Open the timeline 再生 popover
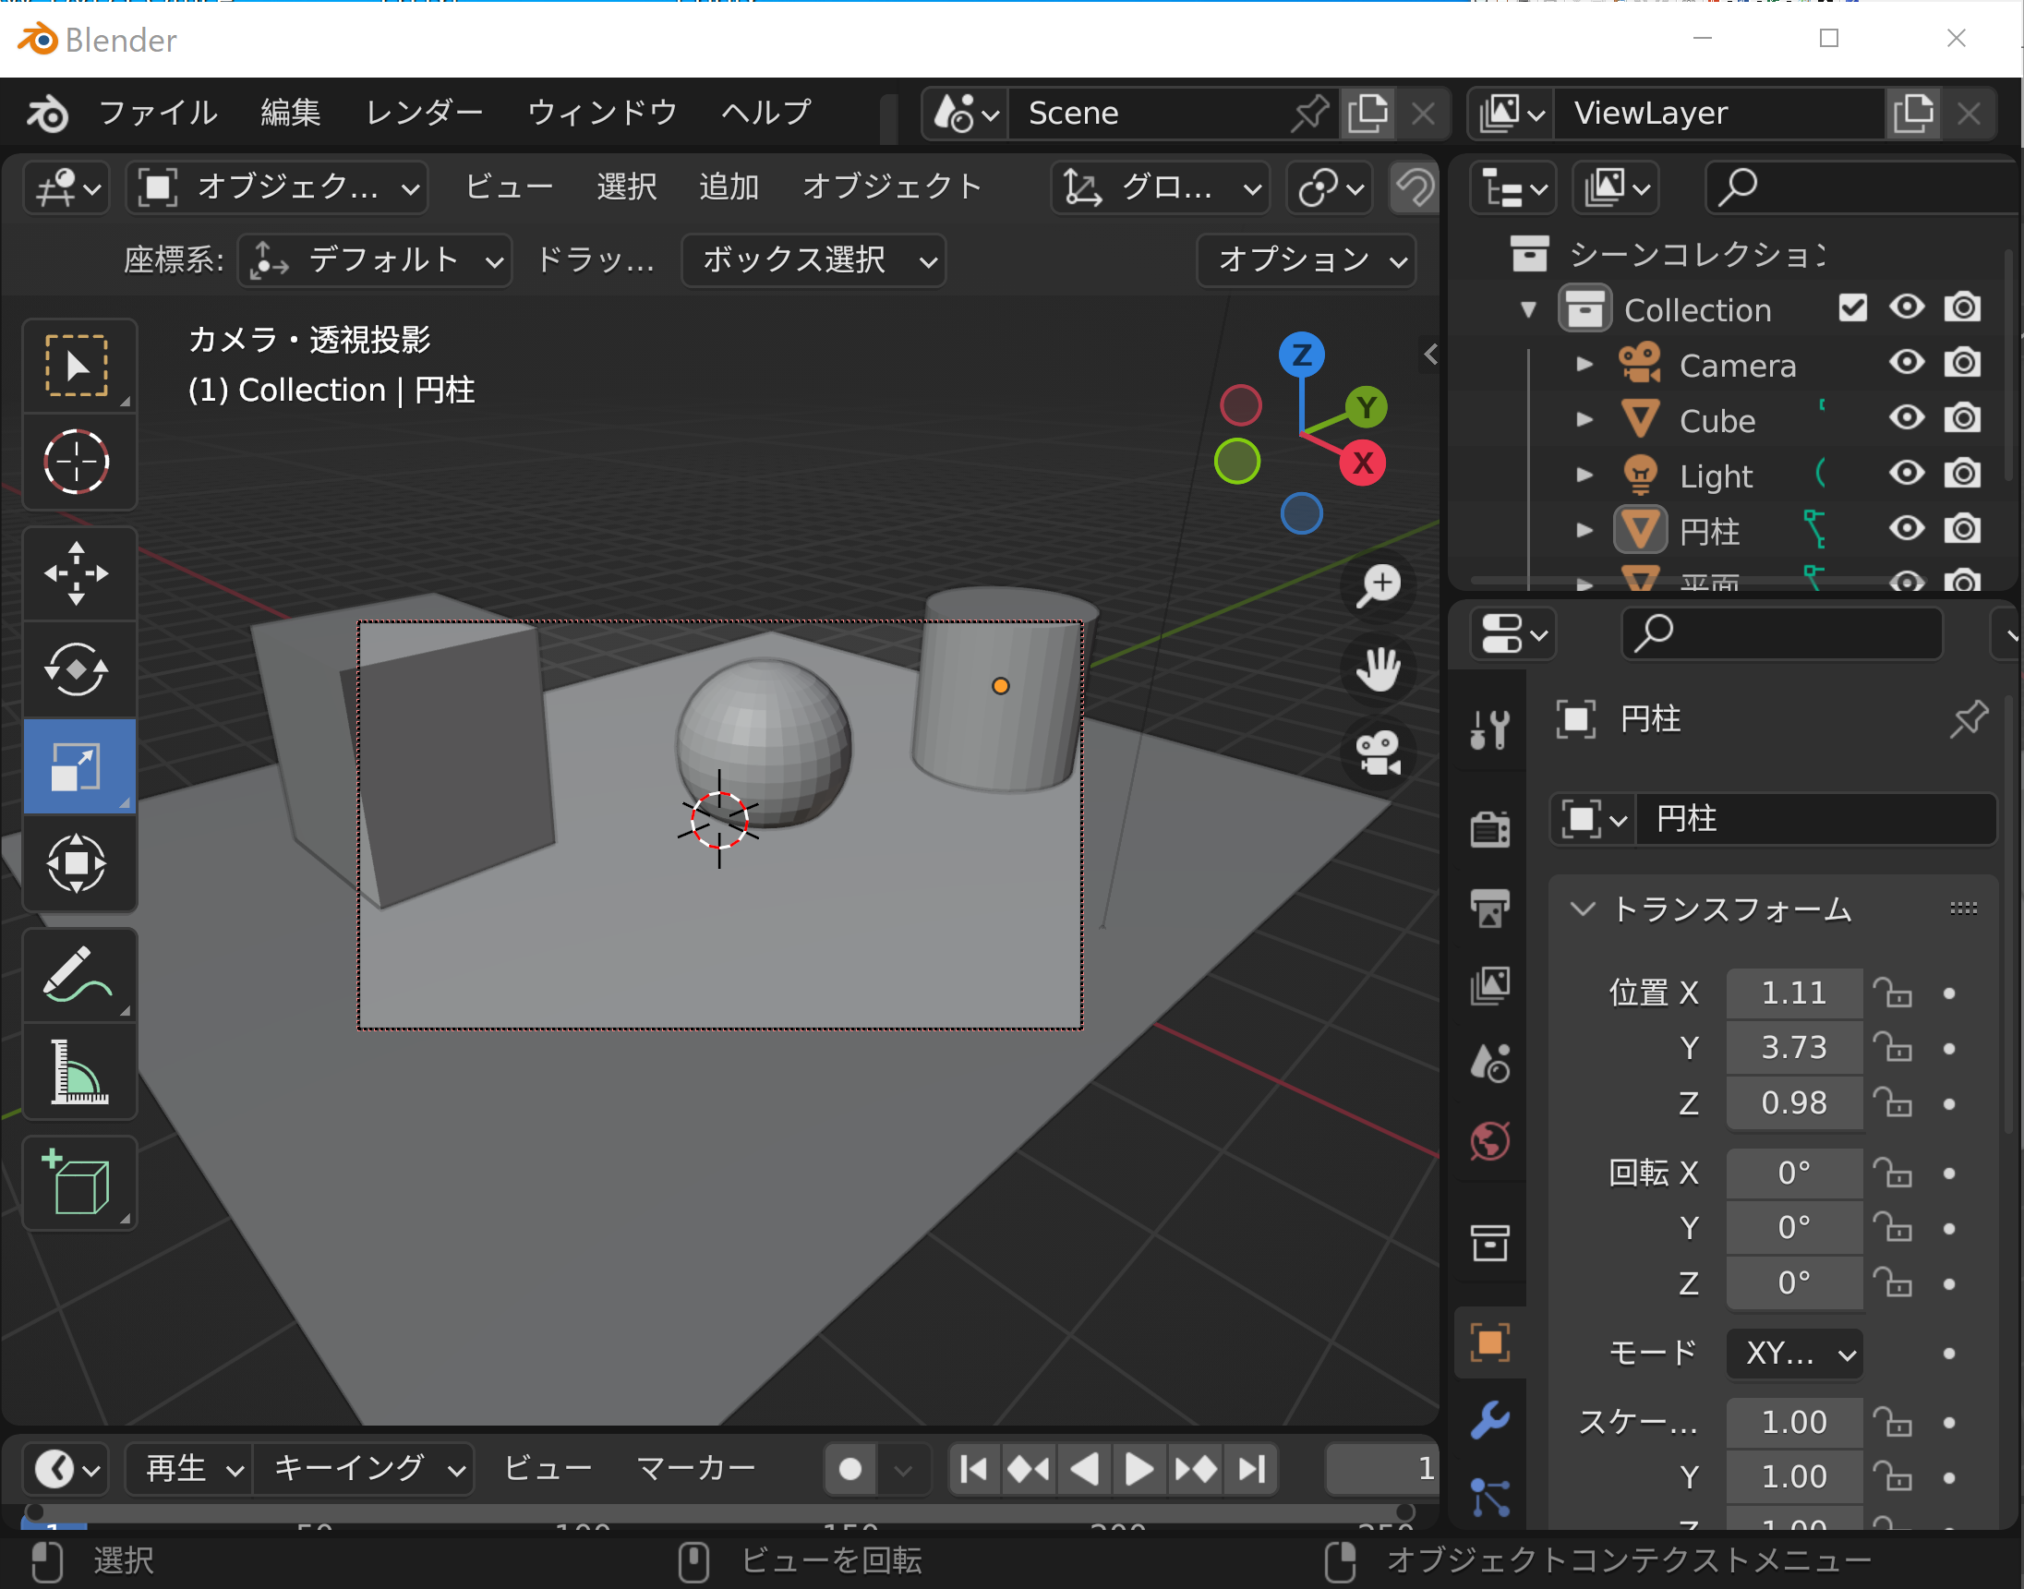2024x1589 pixels. coord(190,1468)
